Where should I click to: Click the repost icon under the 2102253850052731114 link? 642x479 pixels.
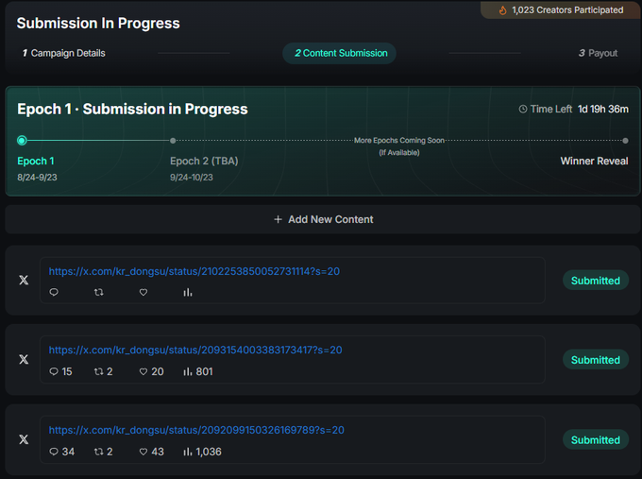tap(99, 292)
